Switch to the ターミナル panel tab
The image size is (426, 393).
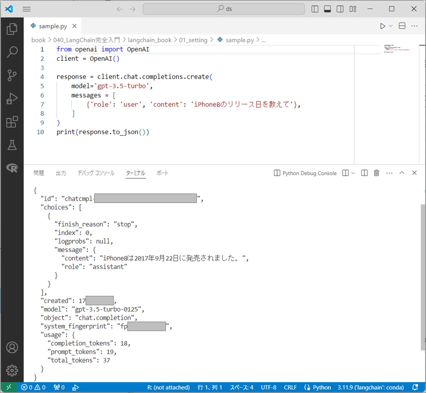coord(136,173)
